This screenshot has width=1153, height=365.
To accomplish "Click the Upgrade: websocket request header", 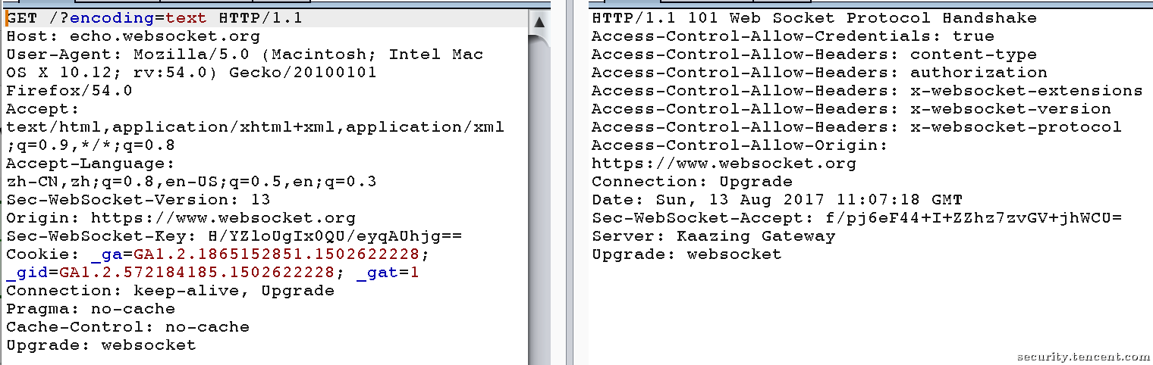I will (101, 345).
